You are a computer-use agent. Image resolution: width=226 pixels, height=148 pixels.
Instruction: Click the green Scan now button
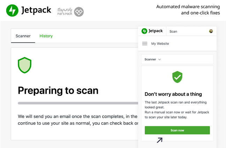[177, 130]
